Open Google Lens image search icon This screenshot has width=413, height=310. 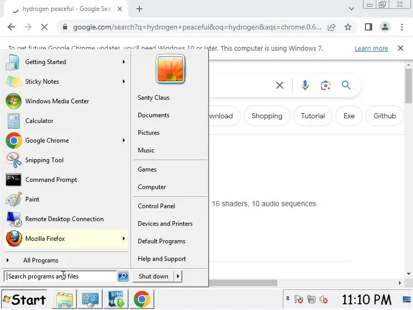(326, 85)
